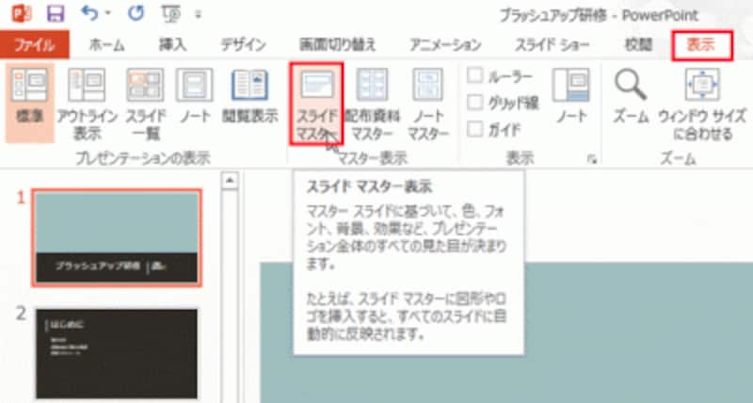Enable the ガイド checkbox
Viewport: 753px width, 403px height.
(x=475, y=129)
